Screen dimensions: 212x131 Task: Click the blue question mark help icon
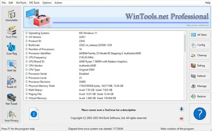[200, 114]
